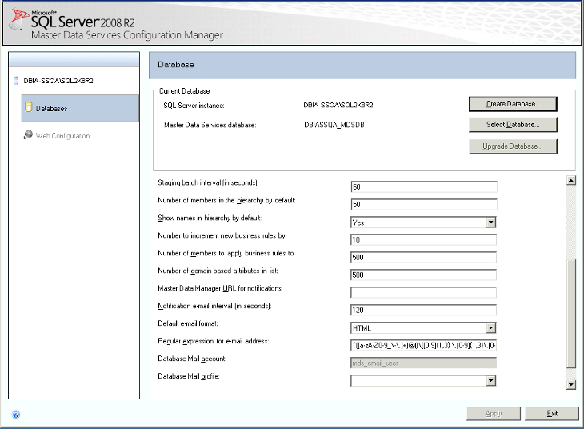Click the Notification e-mail interval field
Screen dimensions: 584x429
(423, 310)
